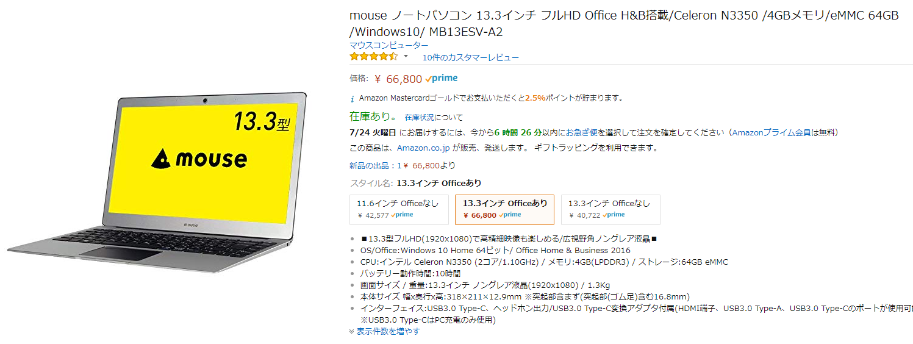Click prime badge beside the main 価格 price
This screenshot has height=344, width=913.
pos(442,78)
